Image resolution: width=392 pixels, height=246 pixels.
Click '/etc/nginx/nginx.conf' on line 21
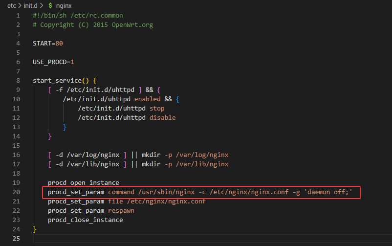tap(166, 201)
